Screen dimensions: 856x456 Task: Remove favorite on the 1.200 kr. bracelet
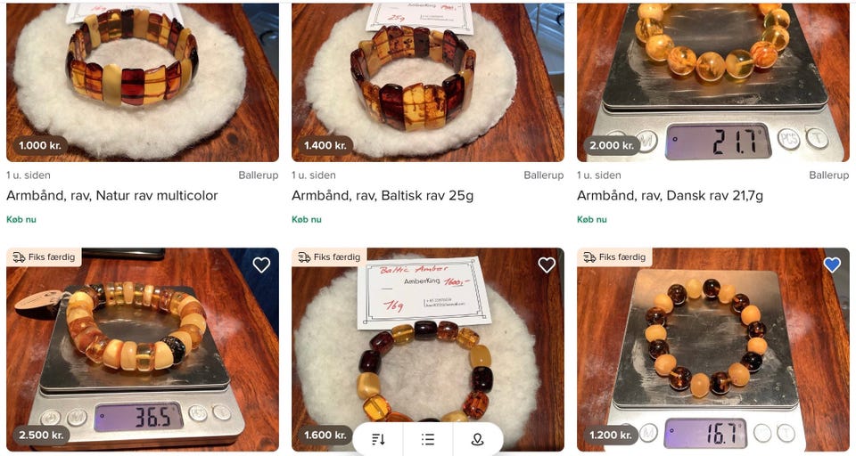(x=832, y=265)
